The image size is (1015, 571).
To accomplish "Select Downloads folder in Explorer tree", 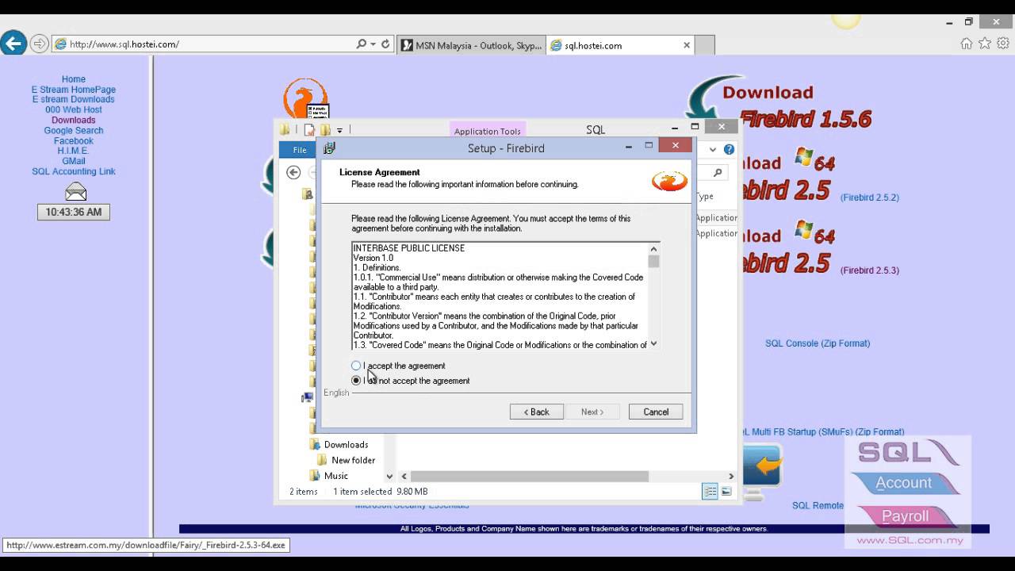I will [339, 444].
